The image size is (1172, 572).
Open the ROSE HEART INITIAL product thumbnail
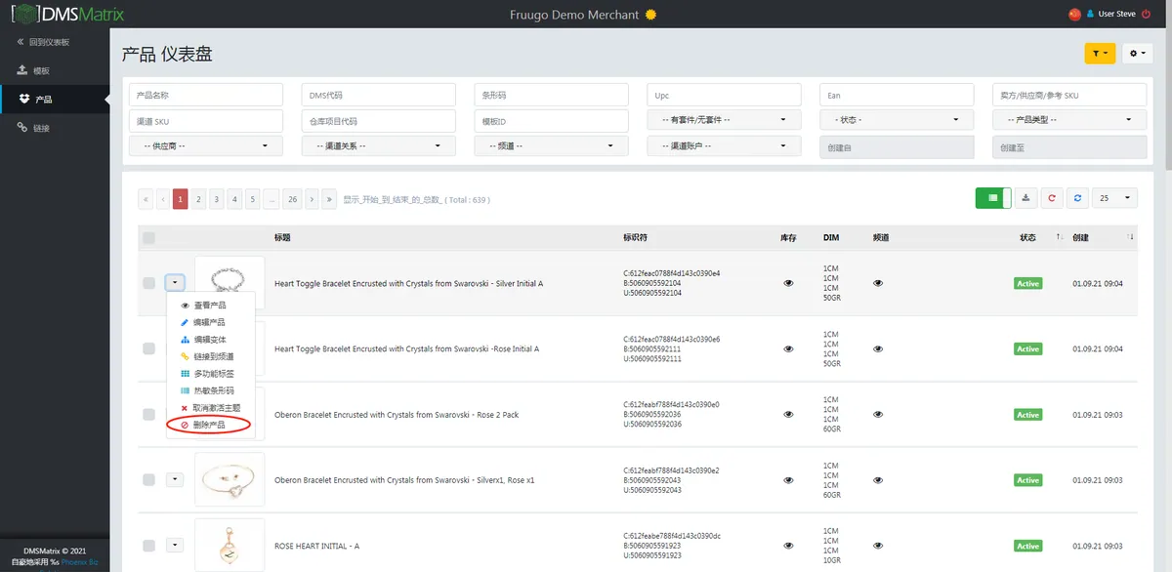(x=230, y=545)
